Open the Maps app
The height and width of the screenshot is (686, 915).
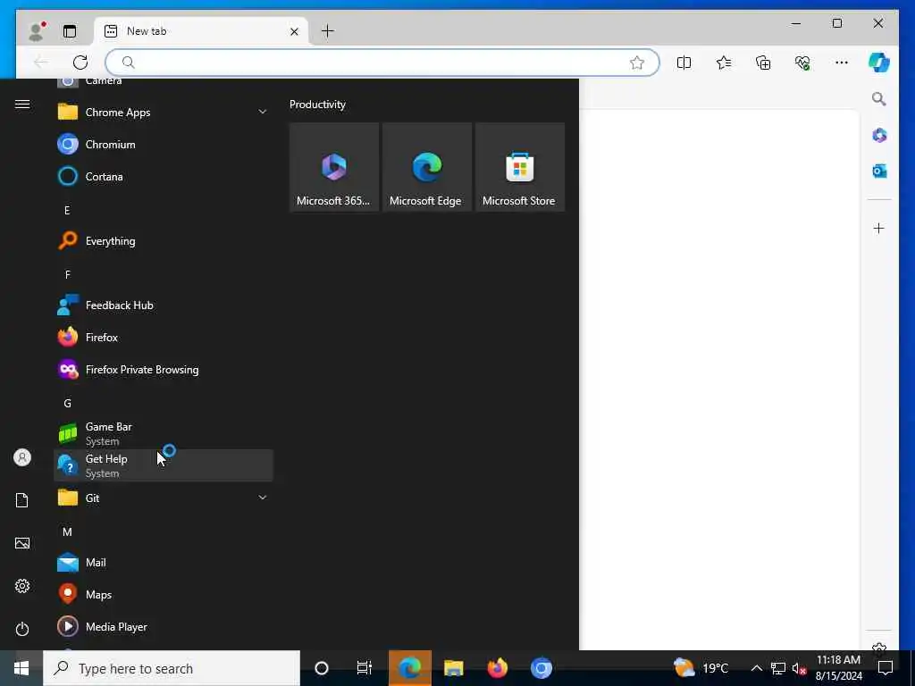[x=164, y=594]
